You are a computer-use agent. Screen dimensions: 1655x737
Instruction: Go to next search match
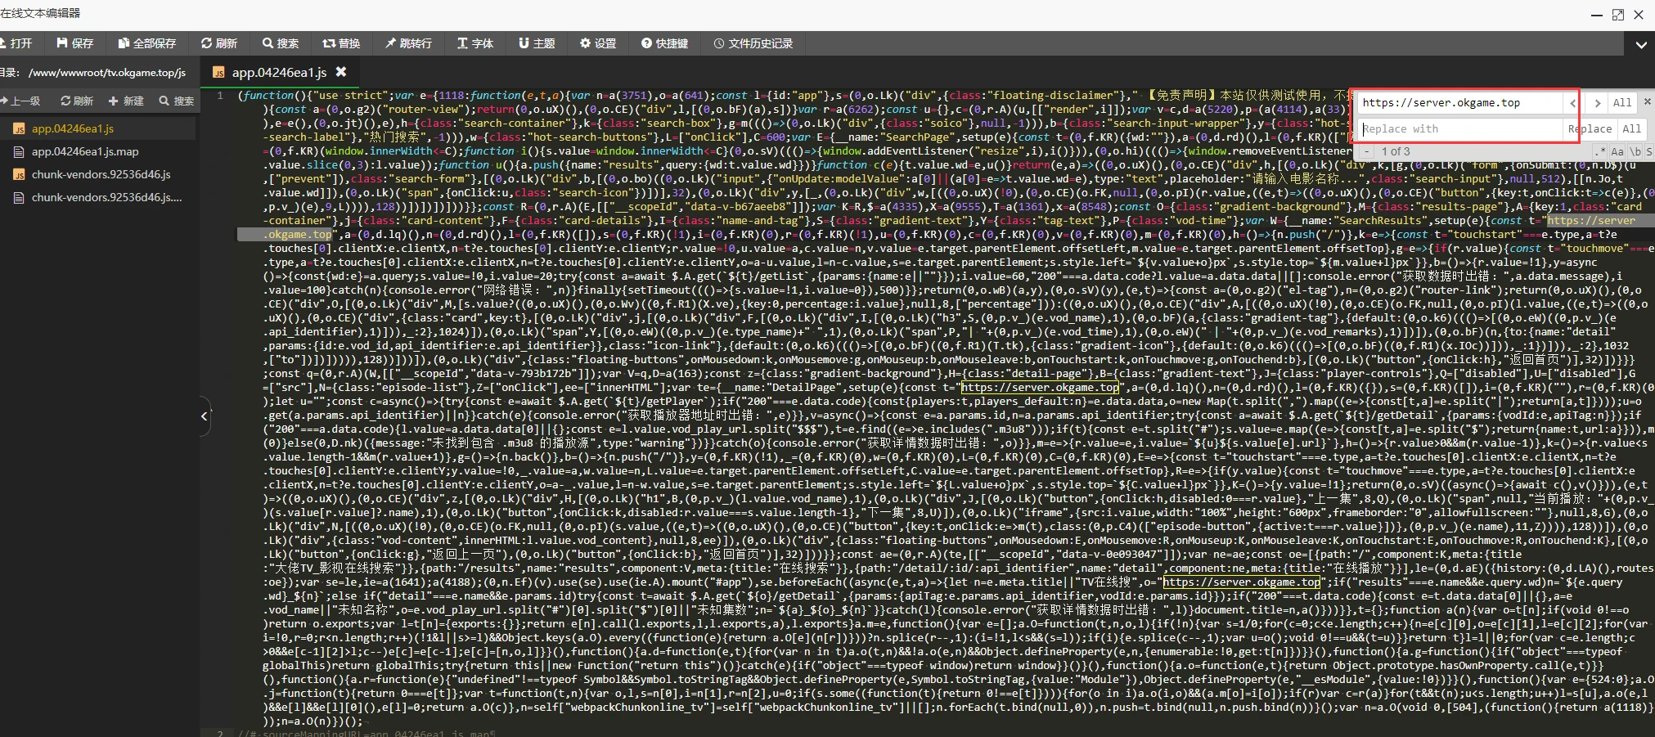point(1597,102)
